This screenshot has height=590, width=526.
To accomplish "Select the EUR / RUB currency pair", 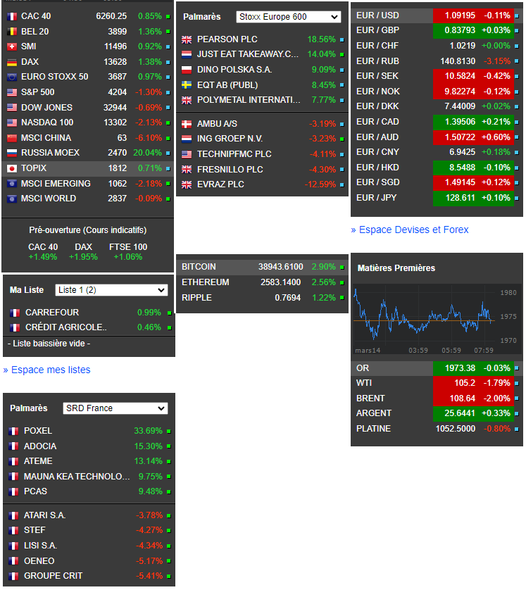I will point(437,61).
